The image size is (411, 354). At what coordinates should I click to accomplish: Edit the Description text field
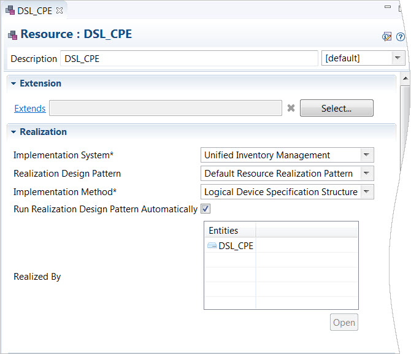189,58
